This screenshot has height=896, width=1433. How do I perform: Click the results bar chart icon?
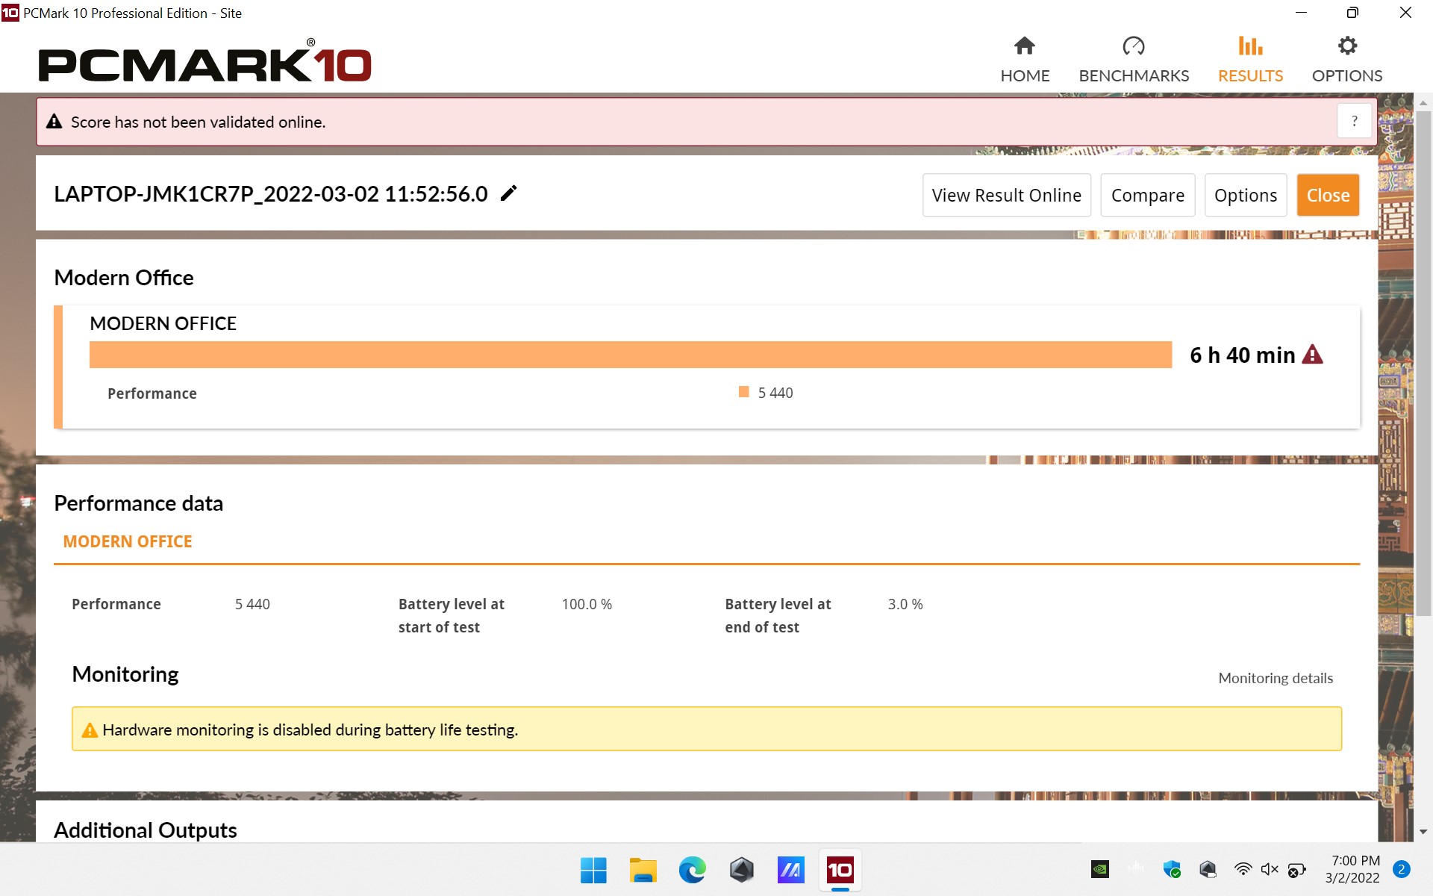(x=1250, y=46)
